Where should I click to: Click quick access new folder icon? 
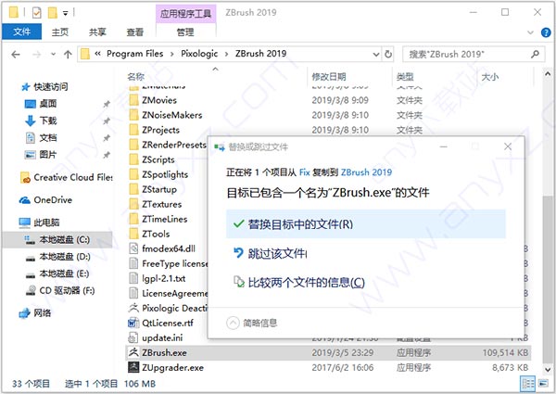click(x=53, y=13)
